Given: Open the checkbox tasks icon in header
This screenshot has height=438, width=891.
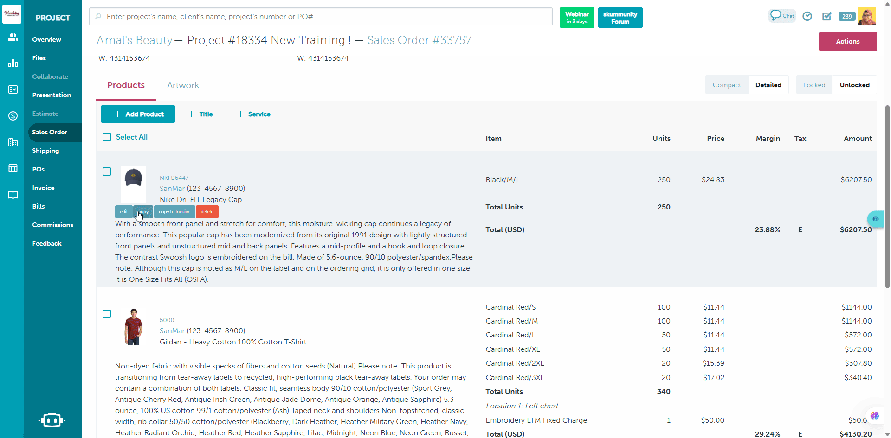Looking at the screenshot, I should 827,16.
